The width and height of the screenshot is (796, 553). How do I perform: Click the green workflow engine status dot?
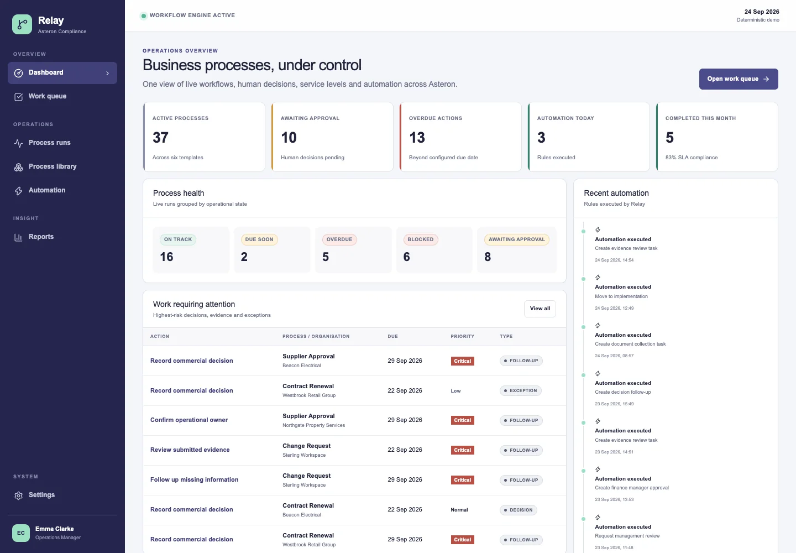(144, 16)
